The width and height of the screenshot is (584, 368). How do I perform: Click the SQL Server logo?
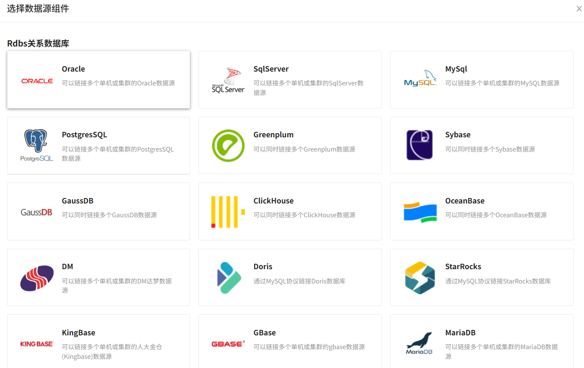pyautogui.click(x=229, y=80)
